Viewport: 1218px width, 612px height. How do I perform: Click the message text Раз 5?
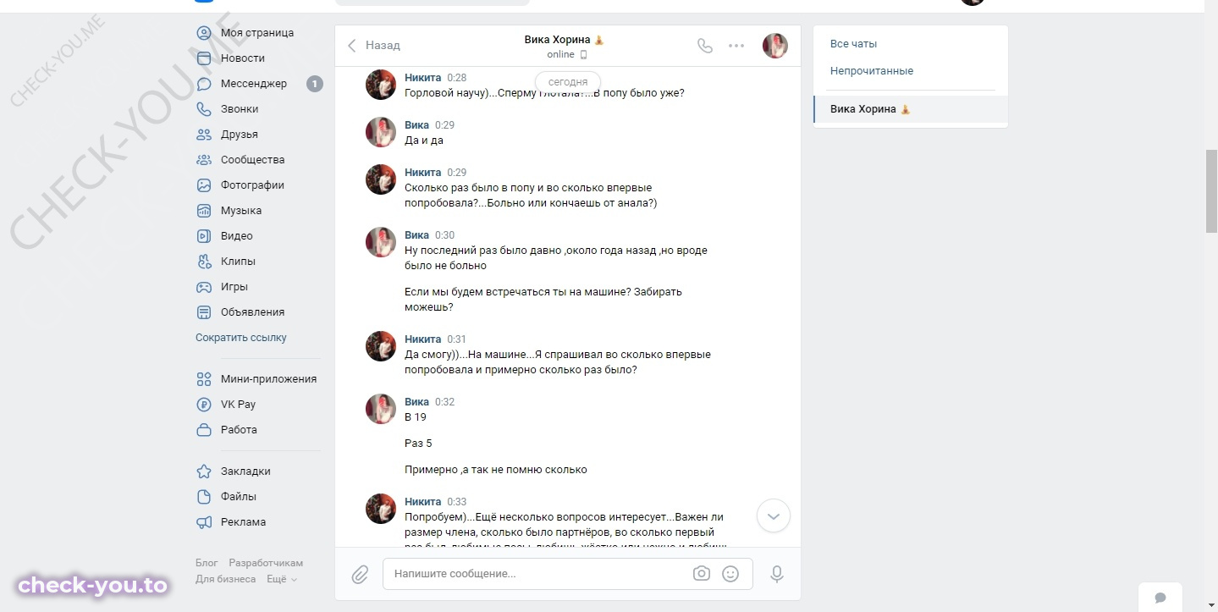click(418, 444)
